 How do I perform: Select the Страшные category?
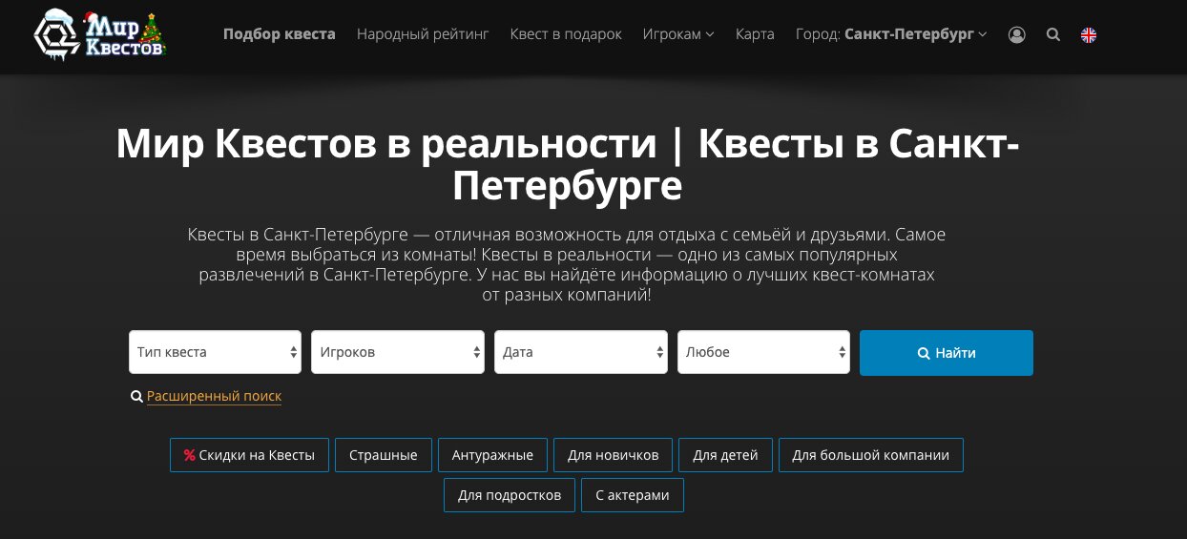pyautogui.click(x=384, y=455)
